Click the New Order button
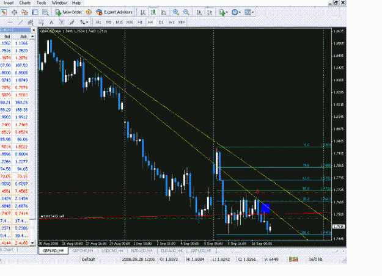 (68, 12)
